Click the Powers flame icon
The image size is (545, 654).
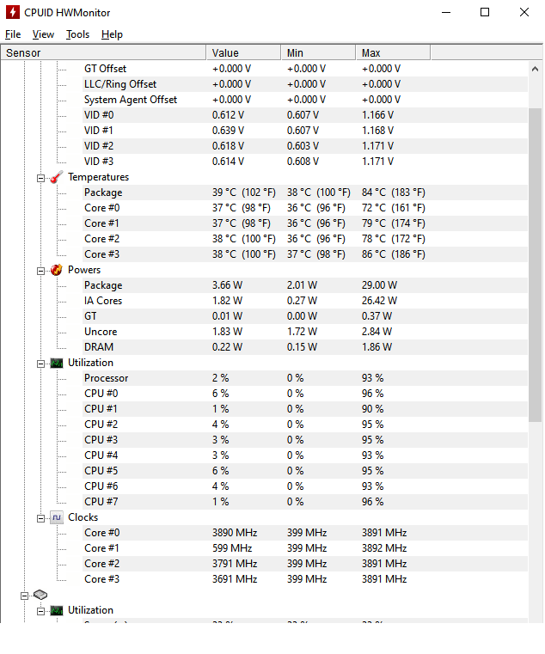(57, 270)
